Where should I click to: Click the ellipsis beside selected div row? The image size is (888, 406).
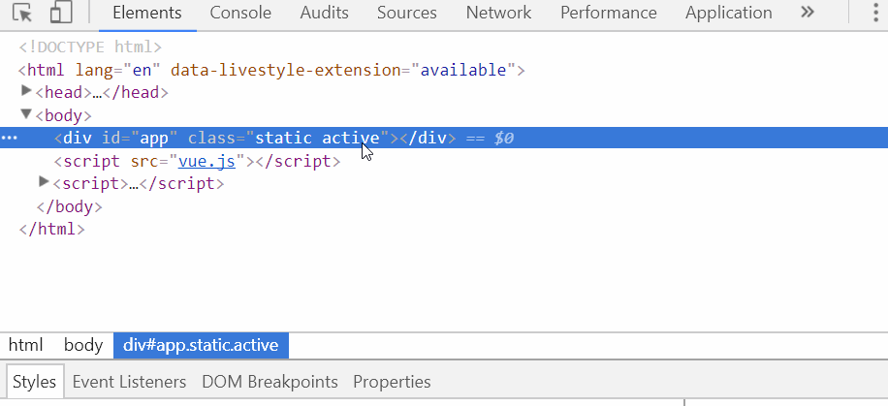tap(10, 139)
